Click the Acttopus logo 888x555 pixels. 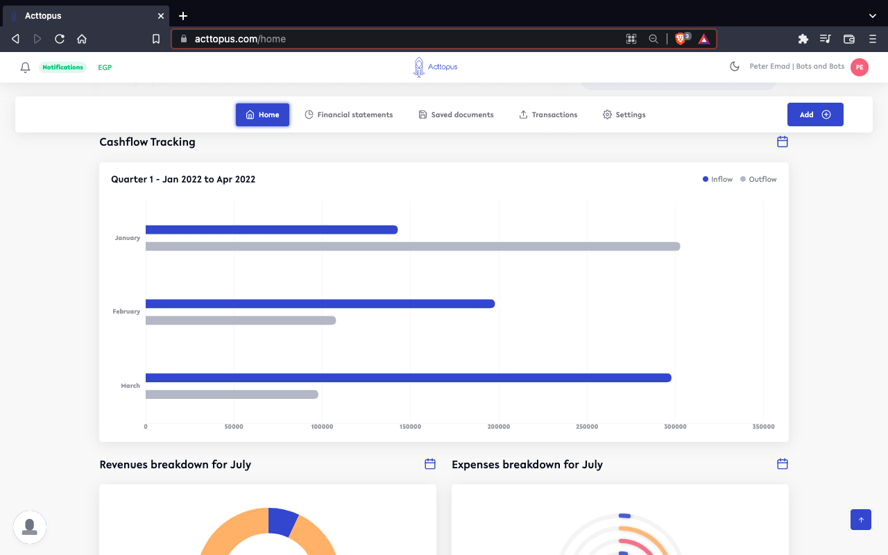[435, 67]
